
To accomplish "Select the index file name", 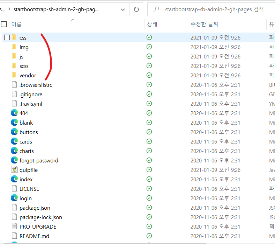I will (26, 180).
